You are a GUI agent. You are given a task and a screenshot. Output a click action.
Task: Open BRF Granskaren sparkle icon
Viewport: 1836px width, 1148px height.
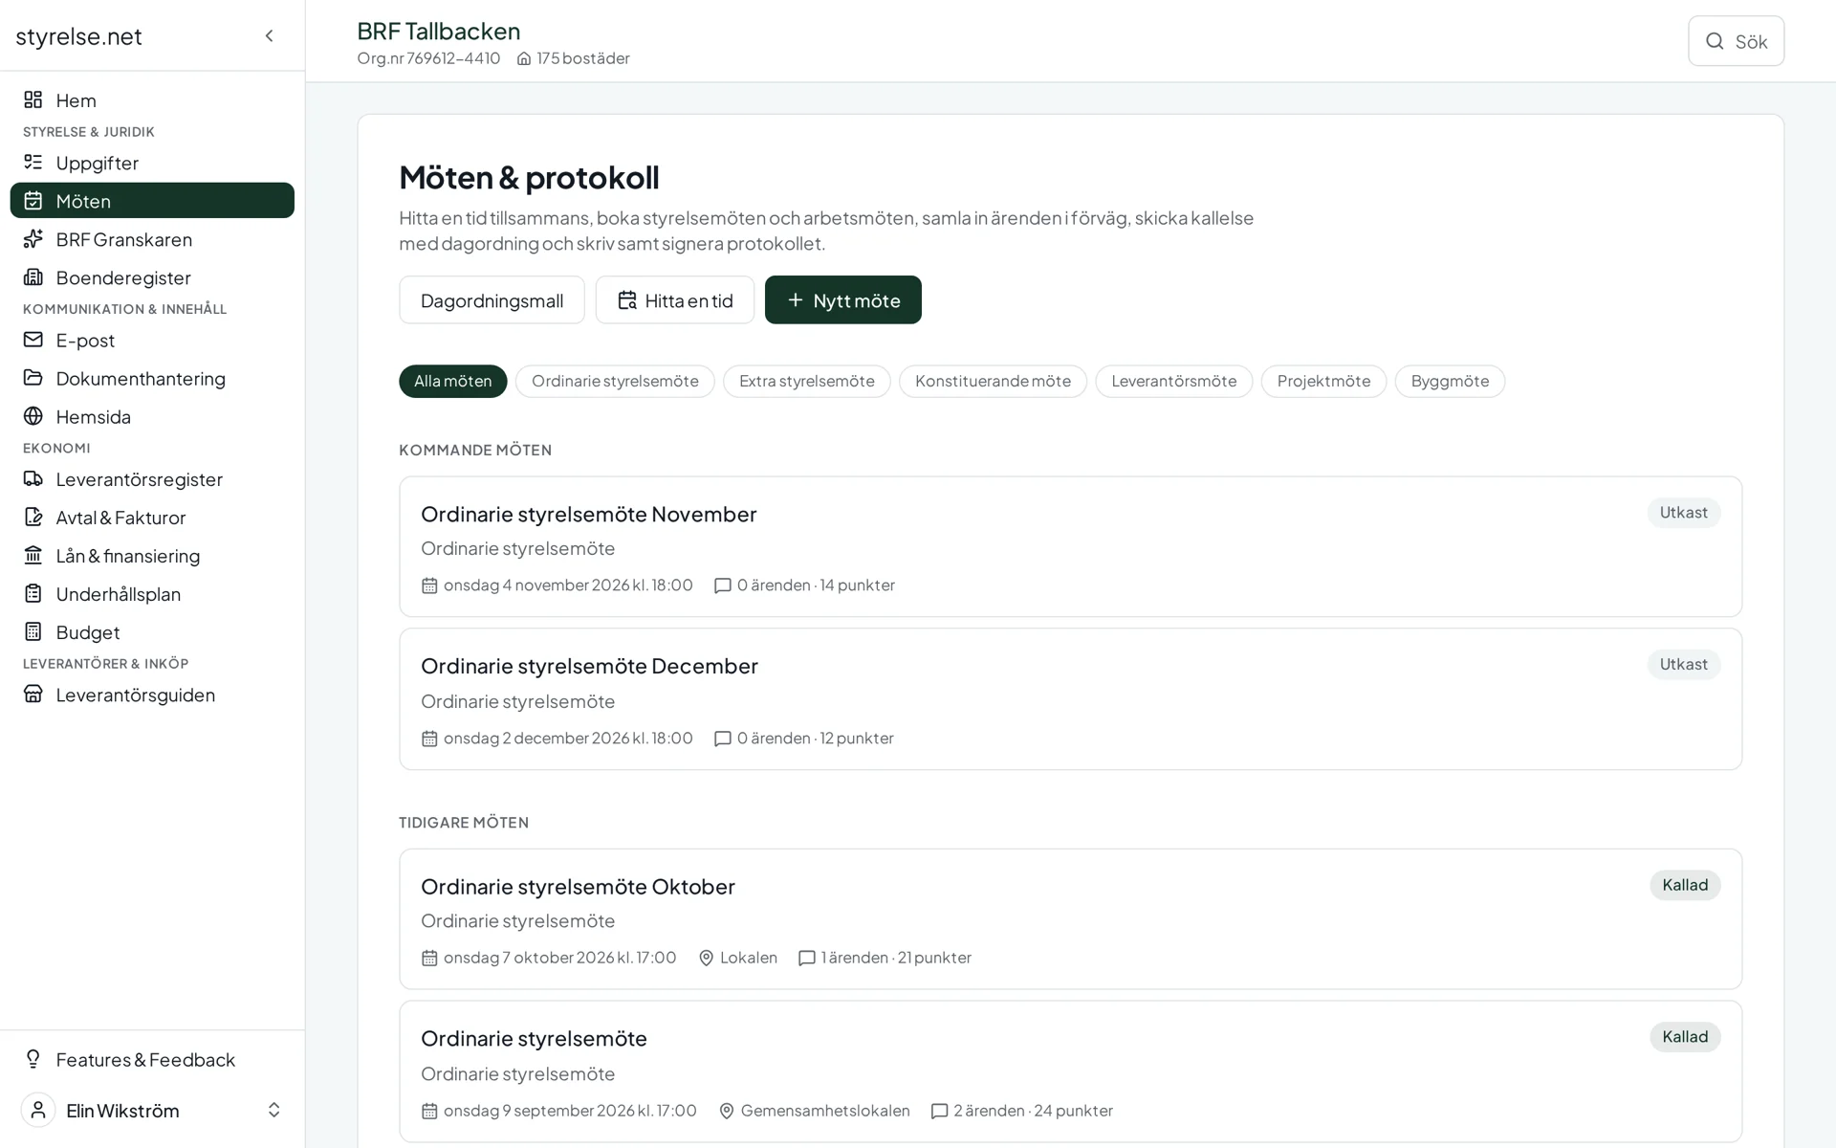point(33,238)
